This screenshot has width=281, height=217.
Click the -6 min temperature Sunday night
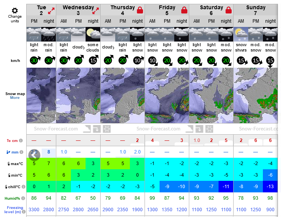270,175
